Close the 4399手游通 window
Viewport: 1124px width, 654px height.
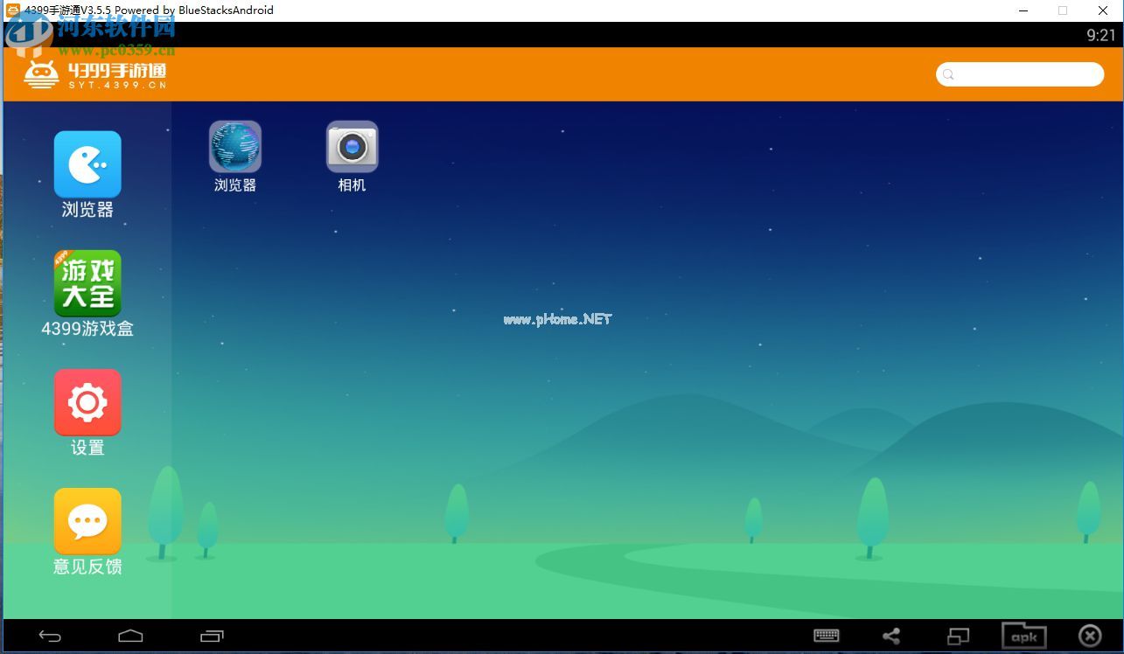click(1103, 10)
